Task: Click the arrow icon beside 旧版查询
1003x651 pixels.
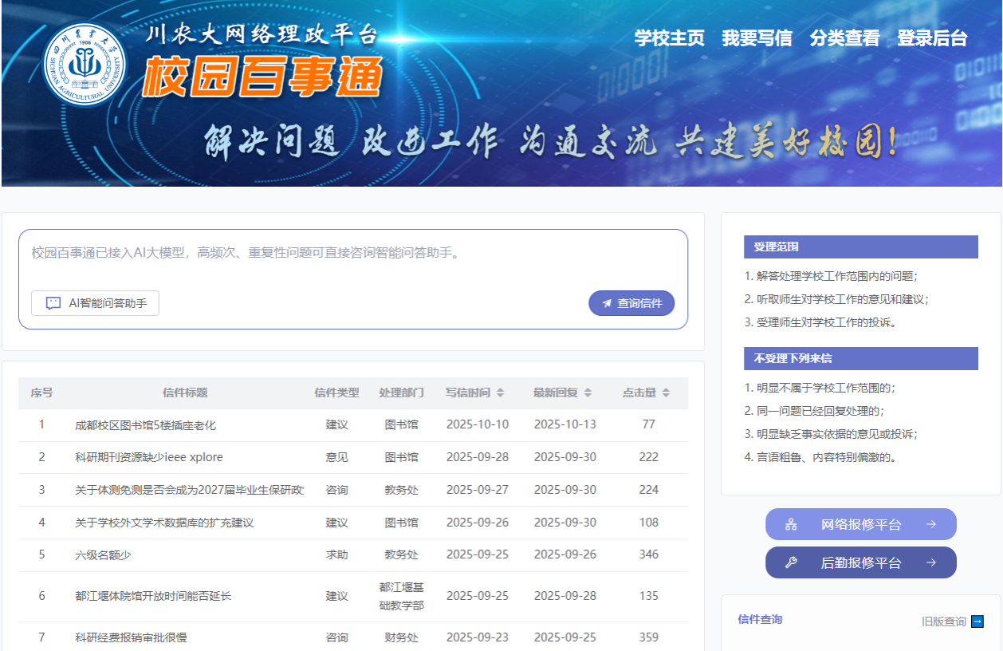Action: [x=977, y=621]
